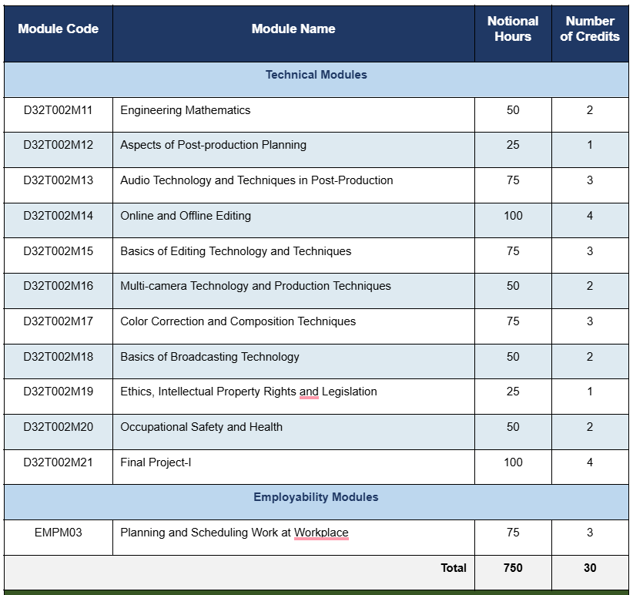
Task: Click the Module Code column header
Action: [58, 29]
